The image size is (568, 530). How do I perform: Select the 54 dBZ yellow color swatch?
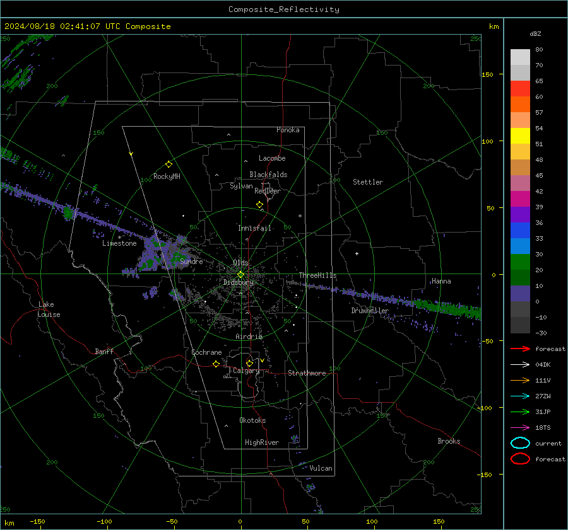click(x=520, y=136)
